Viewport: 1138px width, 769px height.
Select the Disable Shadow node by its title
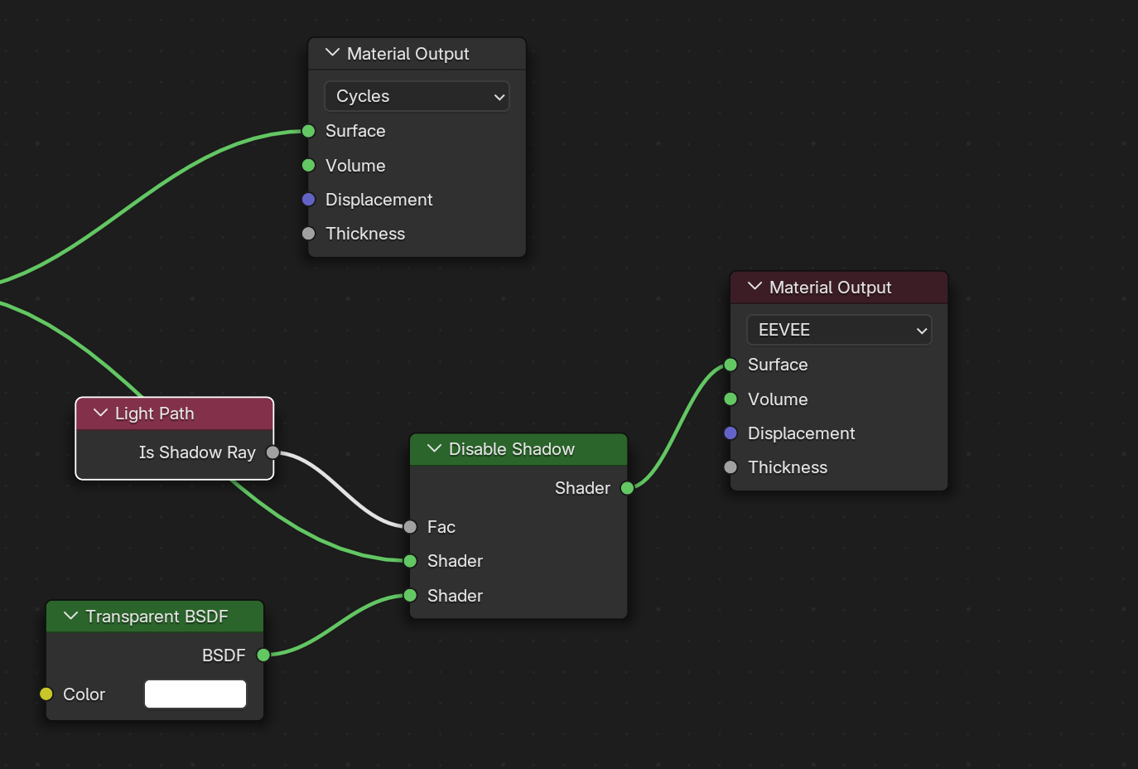(511, 449)
